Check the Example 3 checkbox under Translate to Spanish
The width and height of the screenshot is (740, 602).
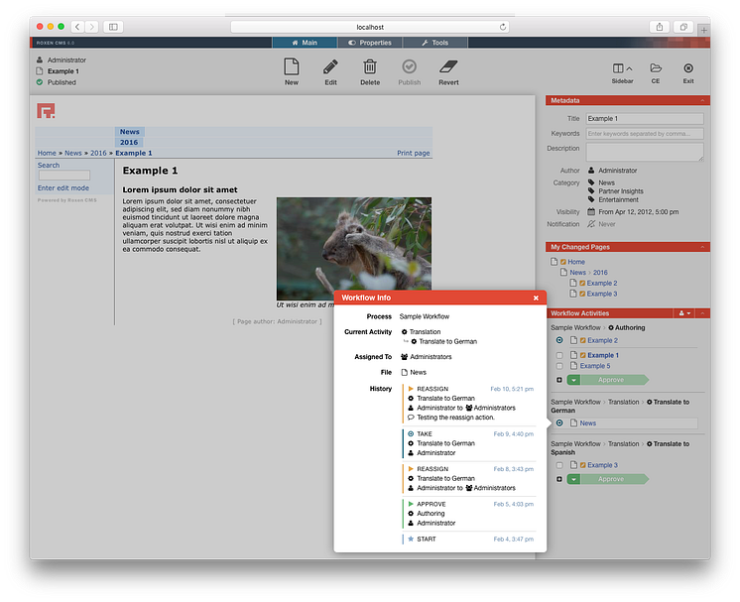click(559, 465)
